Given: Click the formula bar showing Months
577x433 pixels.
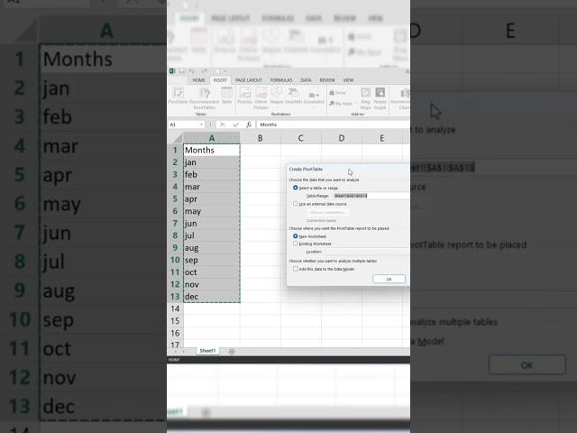Looking at the screenshot, I should (x=333, y=124).
